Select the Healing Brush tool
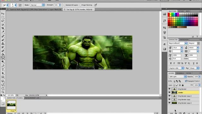The image size is (202, 114). (3, 36)
